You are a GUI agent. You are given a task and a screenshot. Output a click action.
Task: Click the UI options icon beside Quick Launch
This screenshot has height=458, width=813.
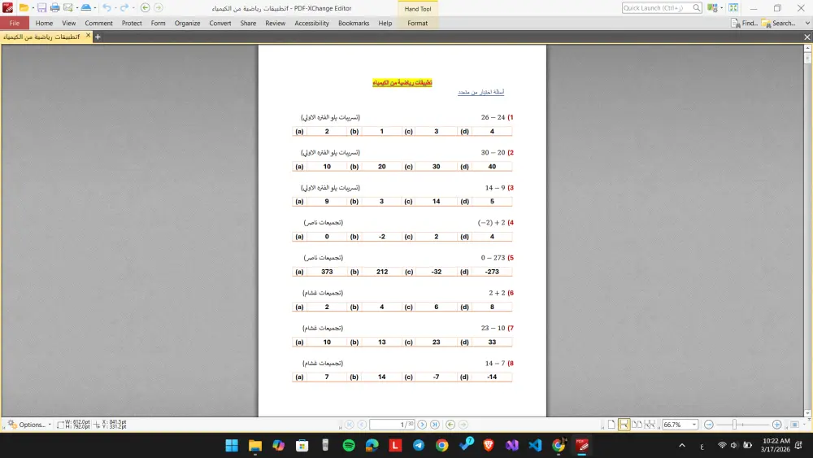713,8
